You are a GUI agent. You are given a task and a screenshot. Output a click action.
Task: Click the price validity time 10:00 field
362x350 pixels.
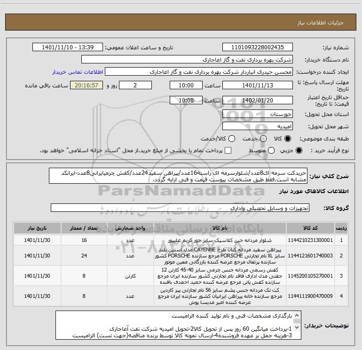pyautogui.click(x=186, y=100)
